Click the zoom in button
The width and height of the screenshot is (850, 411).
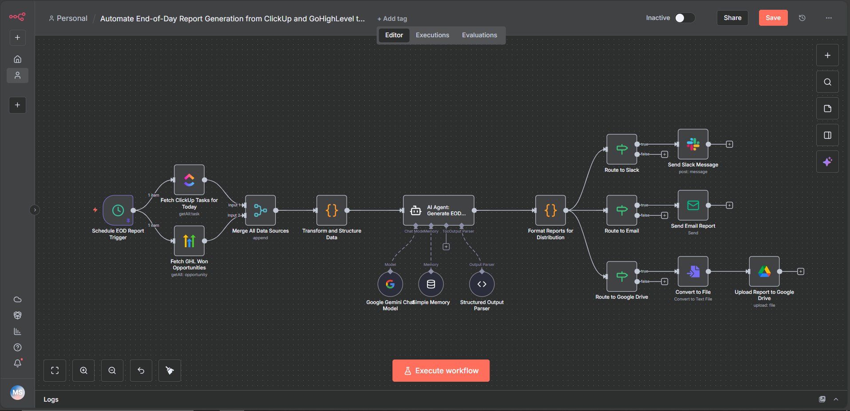tap(83, 371)
